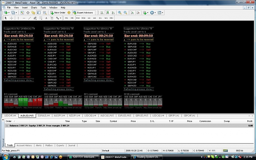Switch to the GBPJPY,H1 chart tab
Viewport: 256px width, 160px height.
tap(174, 116)
